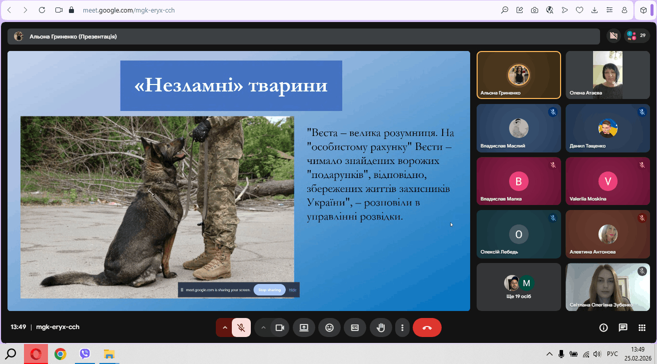Open the emoji reactions panel
Screen dimensions: 657x364
tap(329, 327)
